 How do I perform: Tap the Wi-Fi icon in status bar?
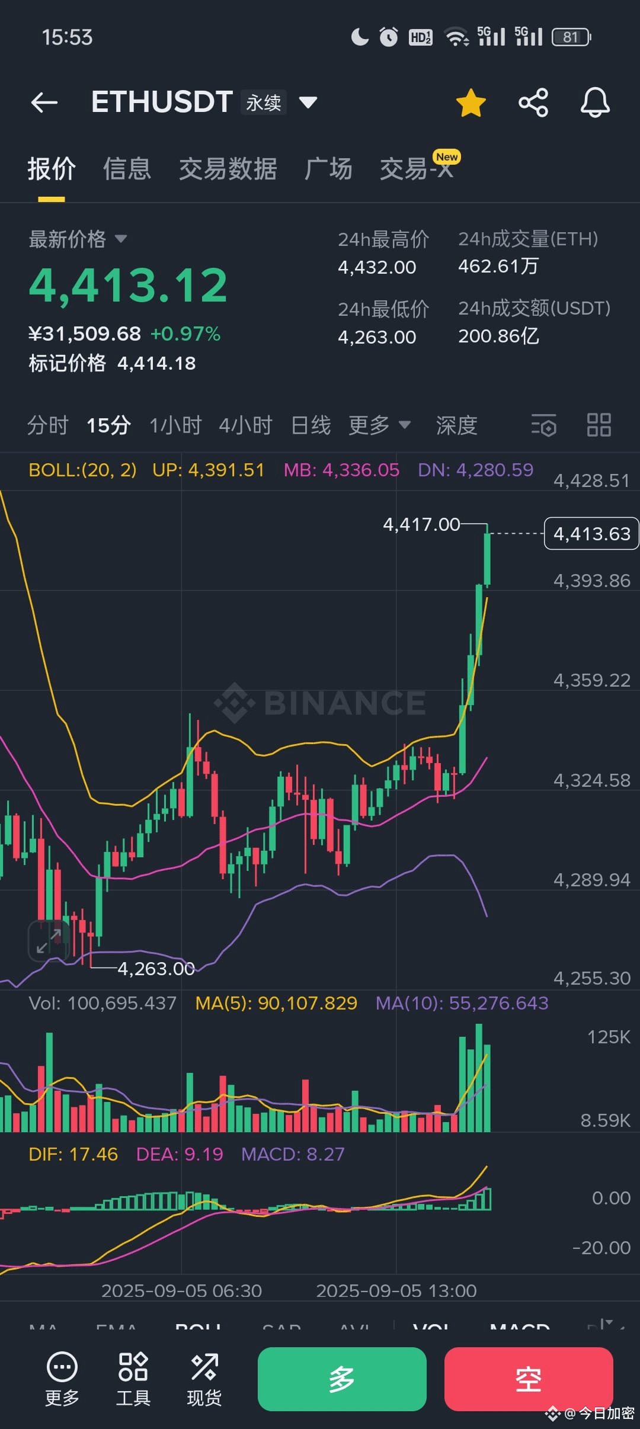coord(457,37)
